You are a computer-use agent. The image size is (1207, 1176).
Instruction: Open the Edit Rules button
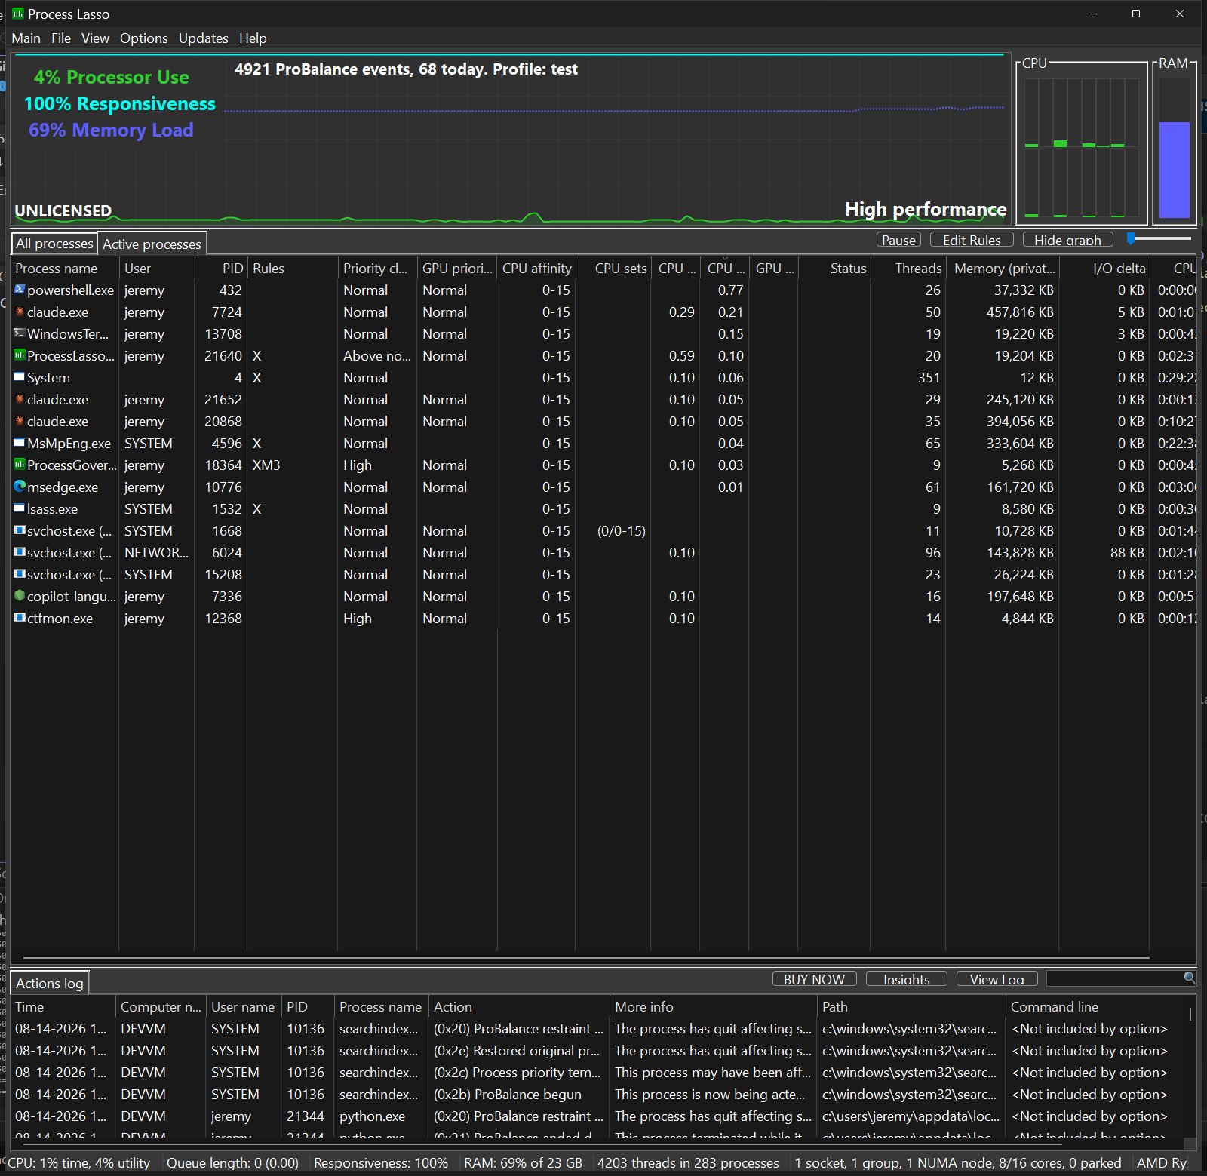(972, 240)
